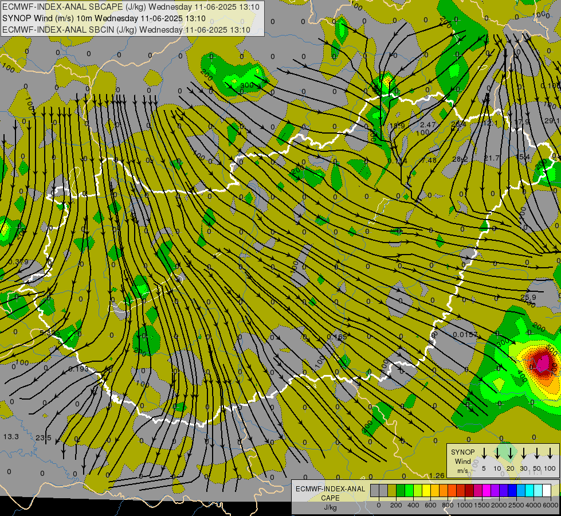Click the '2500' tick in CAPE legend
This screenshot has width=561, height=516.
point(516,505)
